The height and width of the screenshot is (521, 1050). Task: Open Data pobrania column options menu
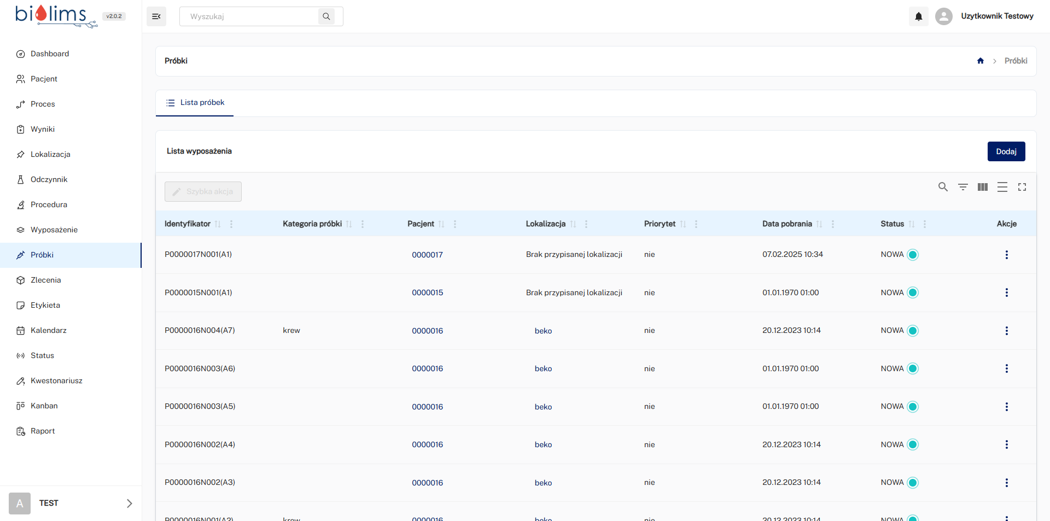pyautogui.click(x=833, y=224)
